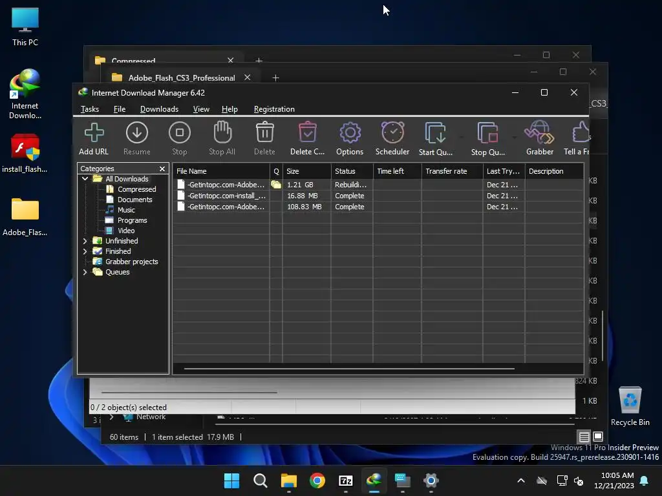The image size is (662, 496).
Task: Expand the Unfinished category node
Action: pyautogui.click(x=85, y=241)
